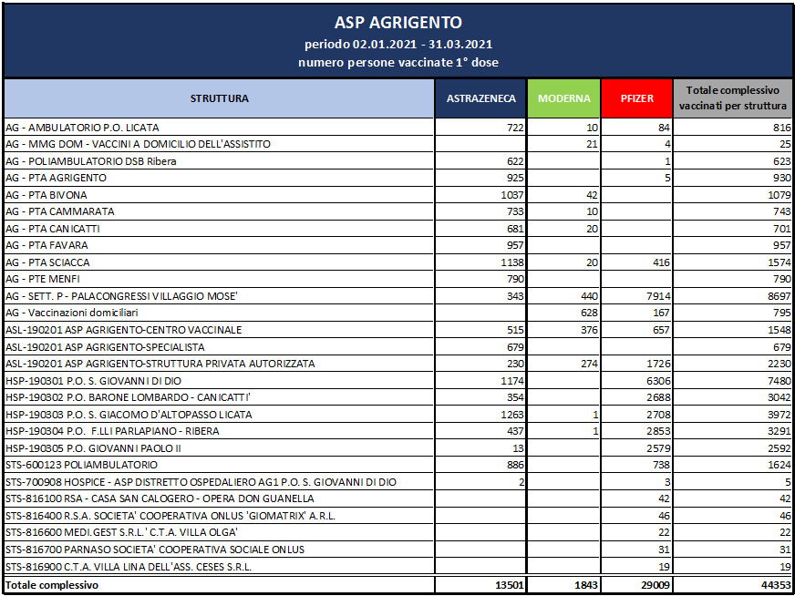Select ASP AGRIGENTO-CENTRO VACCINALE row label
The height and width of the screenshot is (596, 795).
click(x=124, y=330)
